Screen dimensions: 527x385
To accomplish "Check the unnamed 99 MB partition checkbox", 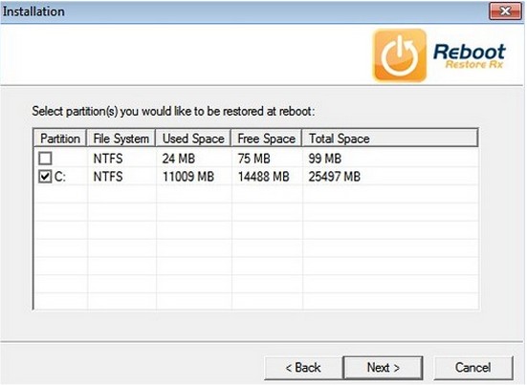I will coord(45,158).
